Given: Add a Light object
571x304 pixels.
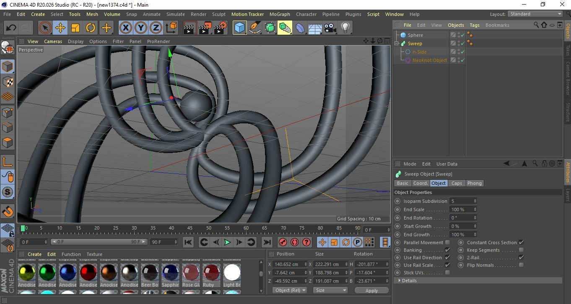Looking at the screenshot, I should 345,28.
